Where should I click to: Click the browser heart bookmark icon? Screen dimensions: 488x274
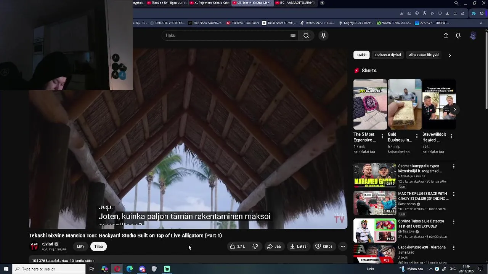tap(440, 13)
